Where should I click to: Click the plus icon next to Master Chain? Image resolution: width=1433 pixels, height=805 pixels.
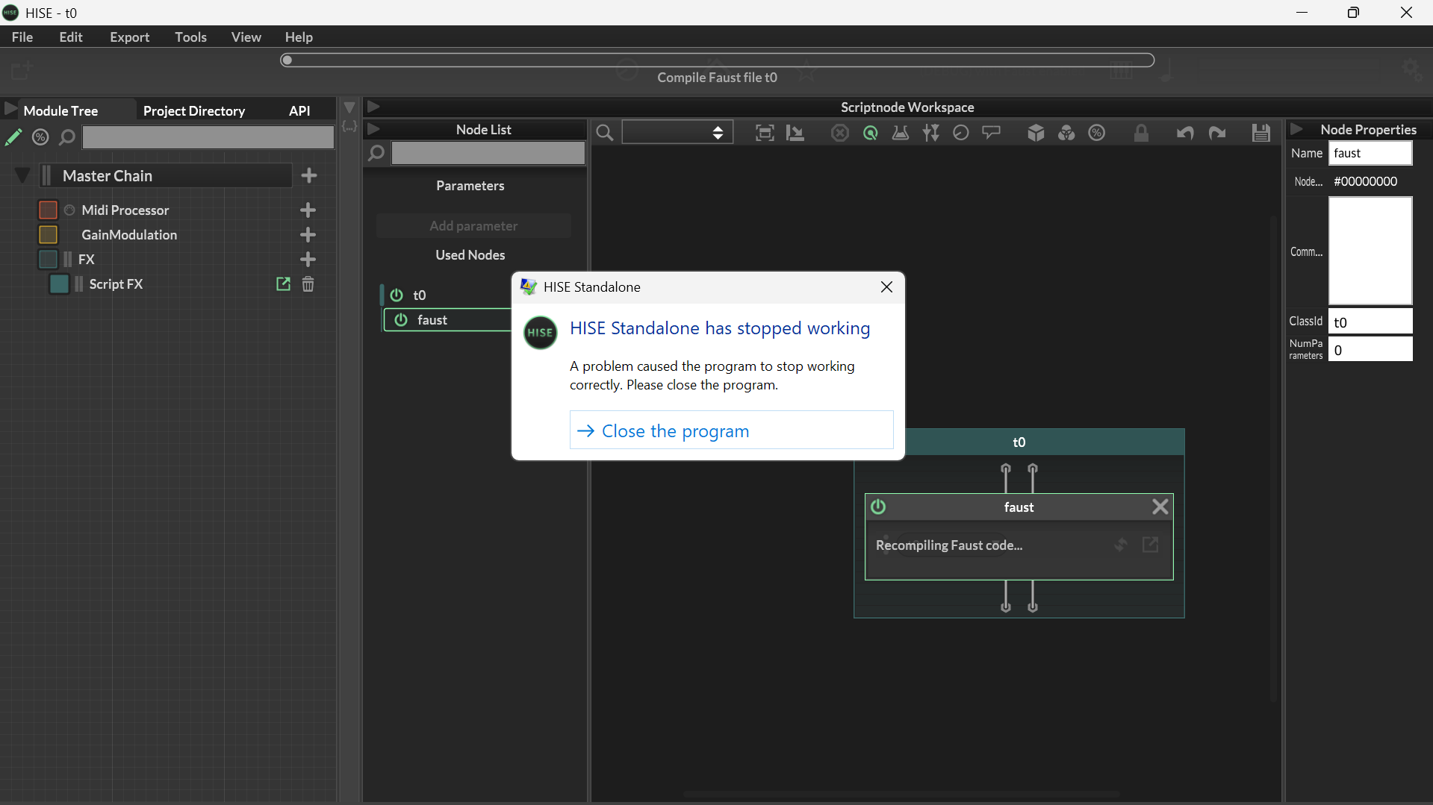(309, 176)
